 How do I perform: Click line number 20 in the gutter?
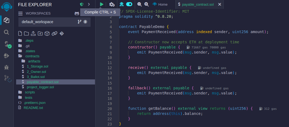[110, 109]
